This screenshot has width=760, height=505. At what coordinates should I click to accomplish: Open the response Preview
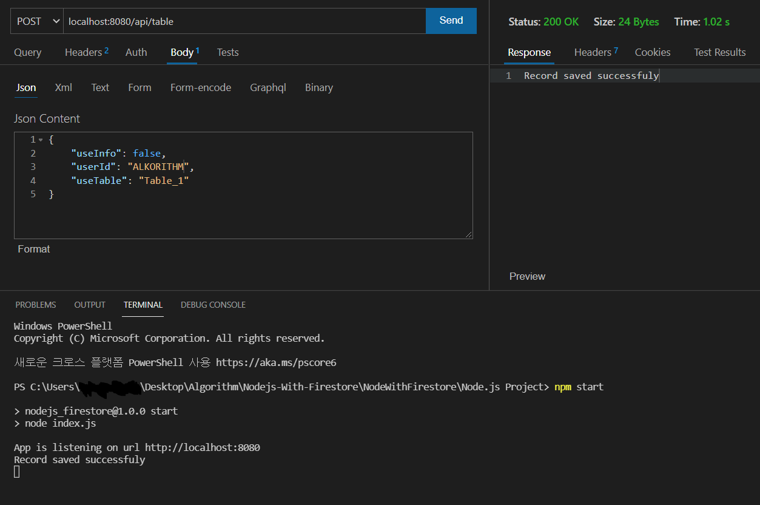(526, 276)
